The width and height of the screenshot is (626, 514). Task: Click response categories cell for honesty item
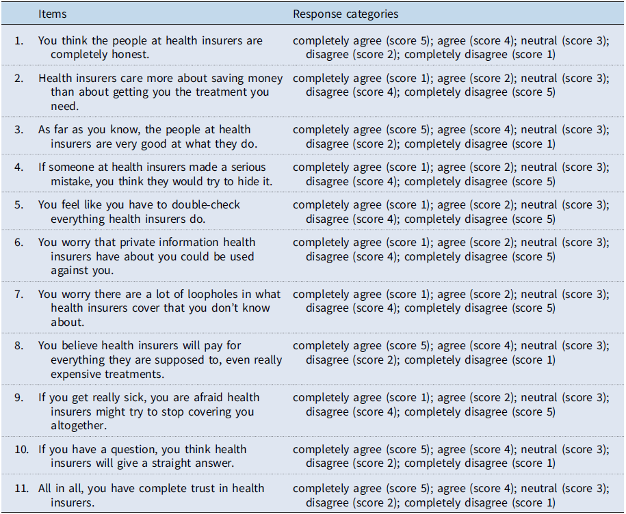(450, 47)
